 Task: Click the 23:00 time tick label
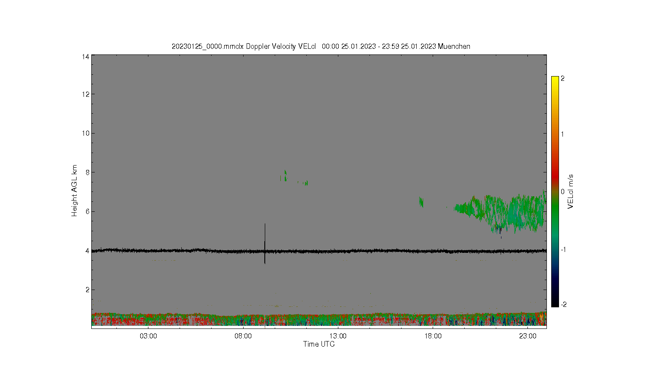pos(528,336)
